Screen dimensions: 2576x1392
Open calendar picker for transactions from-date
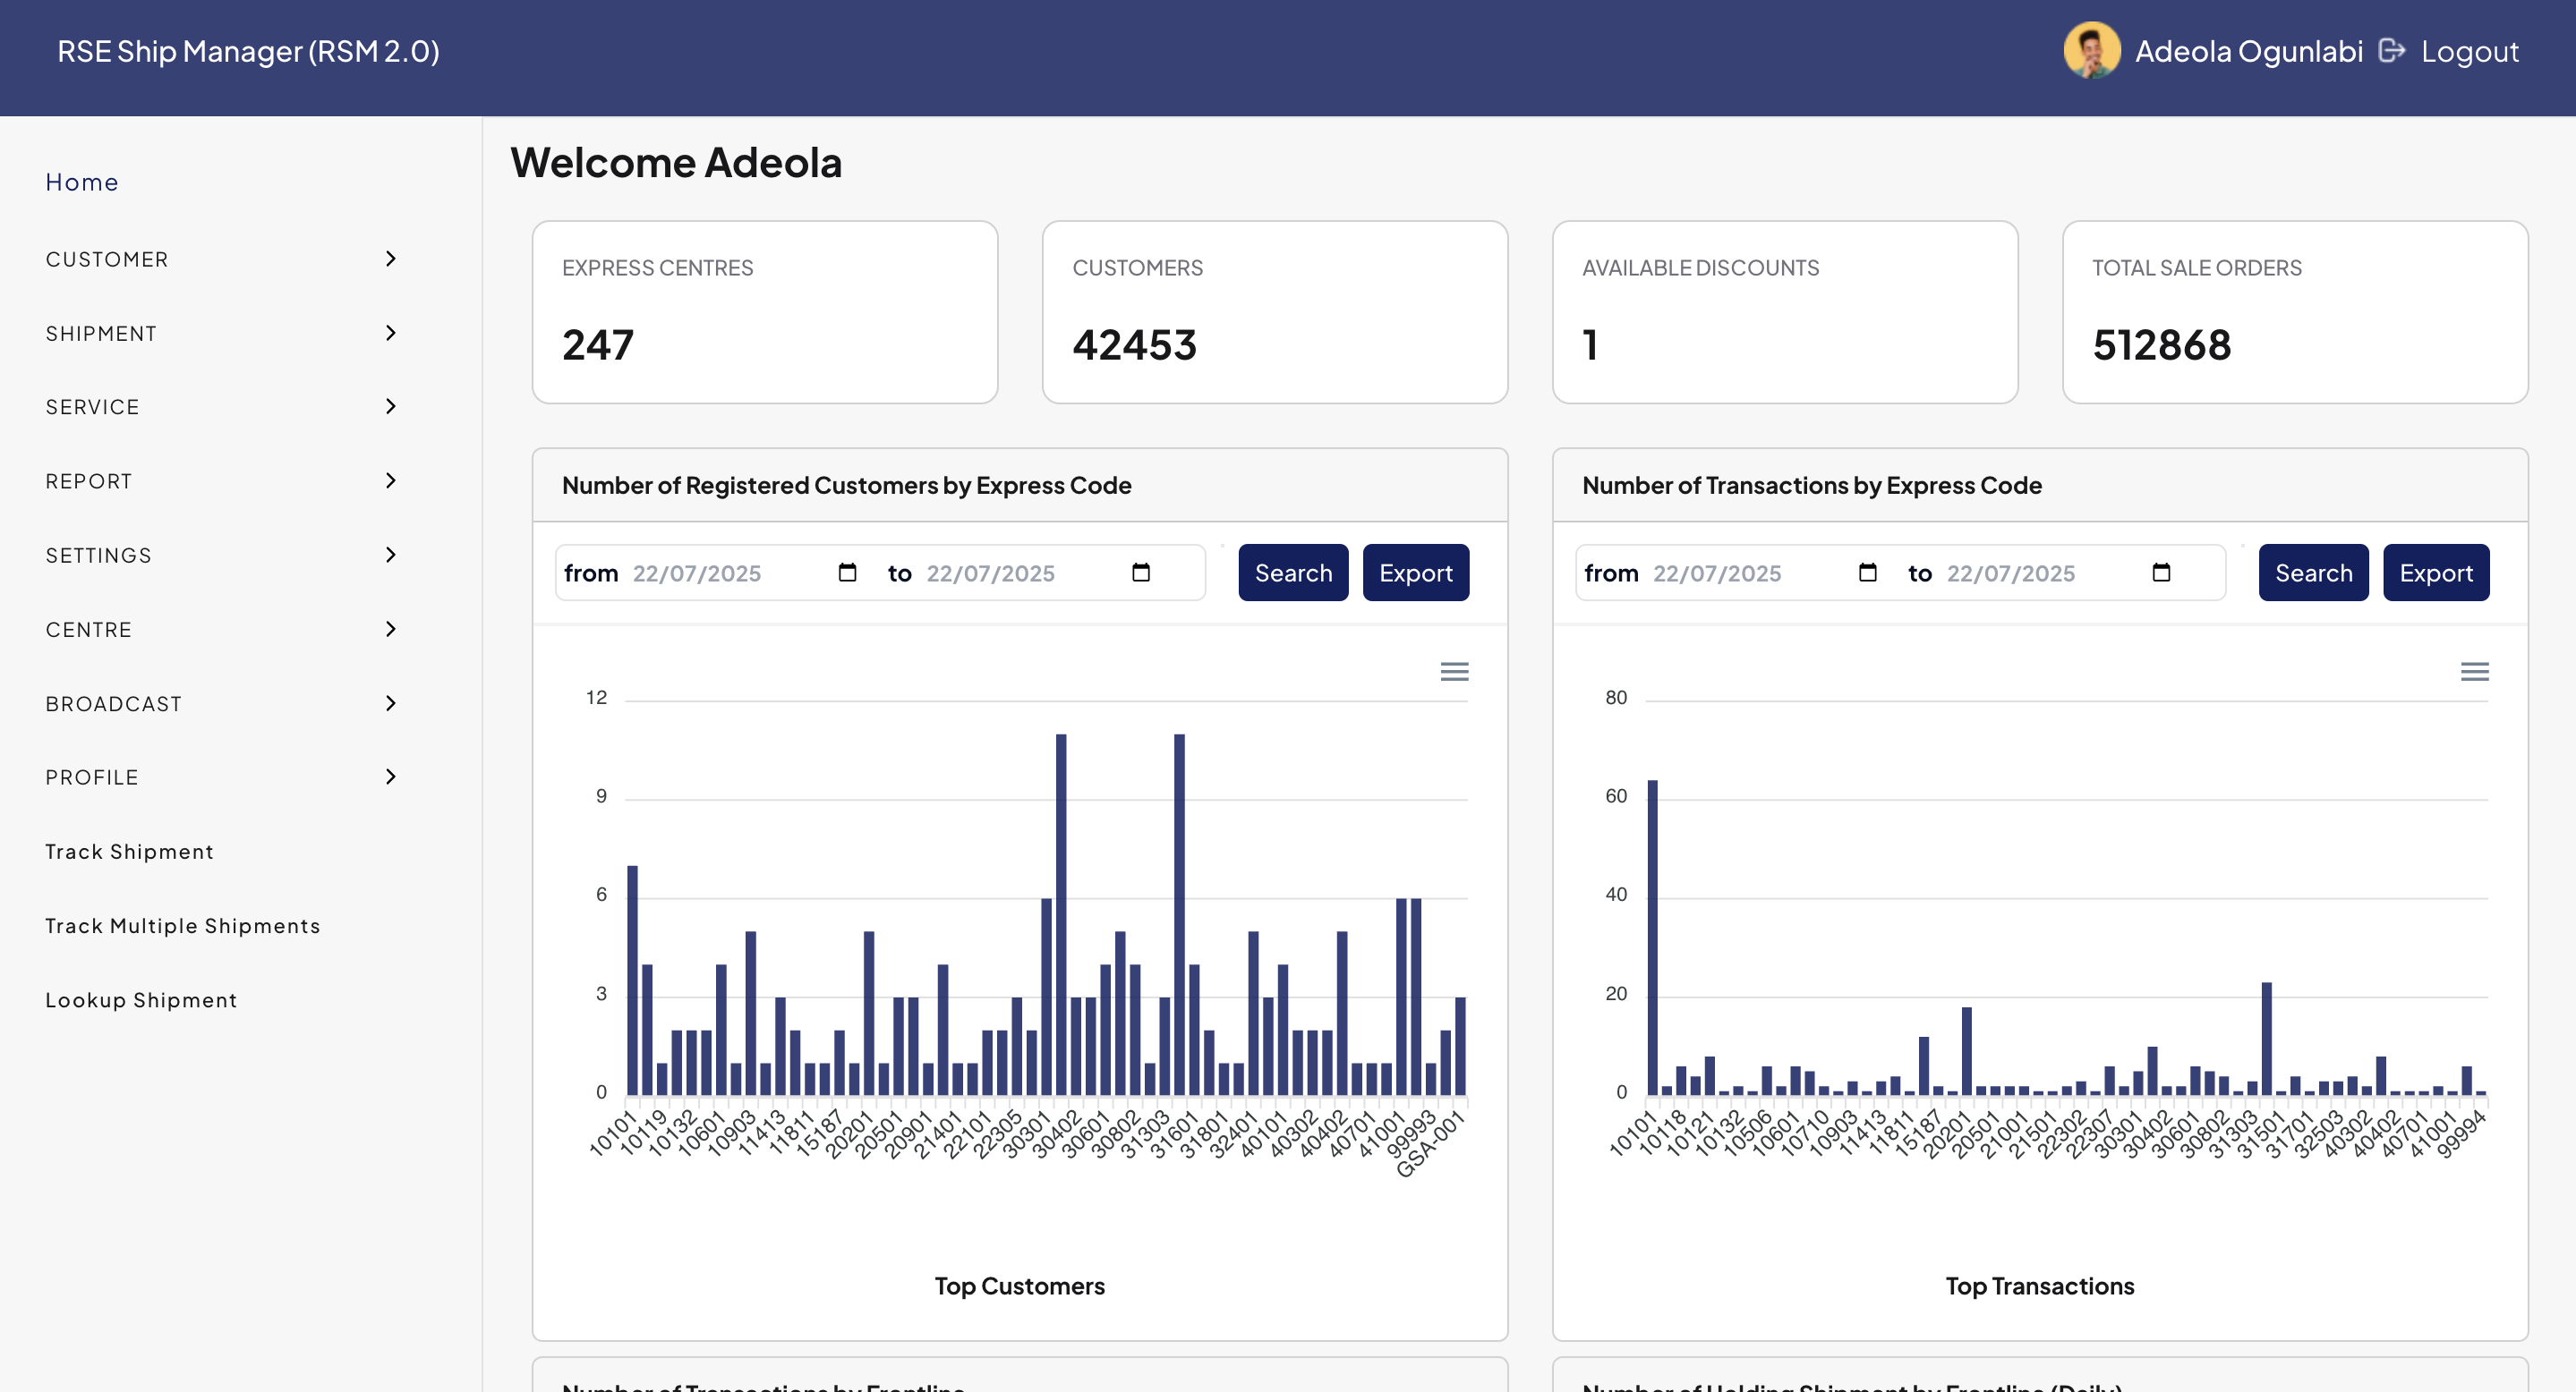[1867, 573]
